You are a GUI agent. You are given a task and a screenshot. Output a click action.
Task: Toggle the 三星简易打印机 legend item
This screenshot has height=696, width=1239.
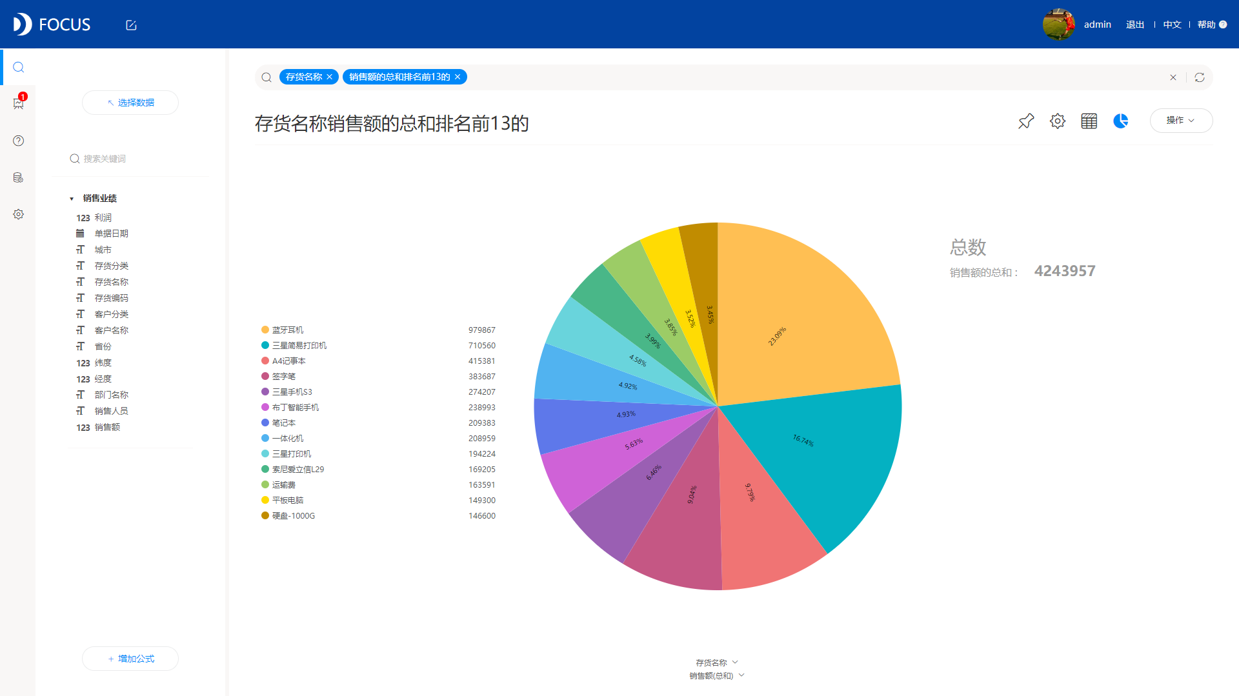[x=294, y=345]
